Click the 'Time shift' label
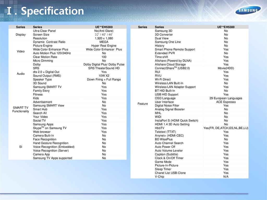 161,57
